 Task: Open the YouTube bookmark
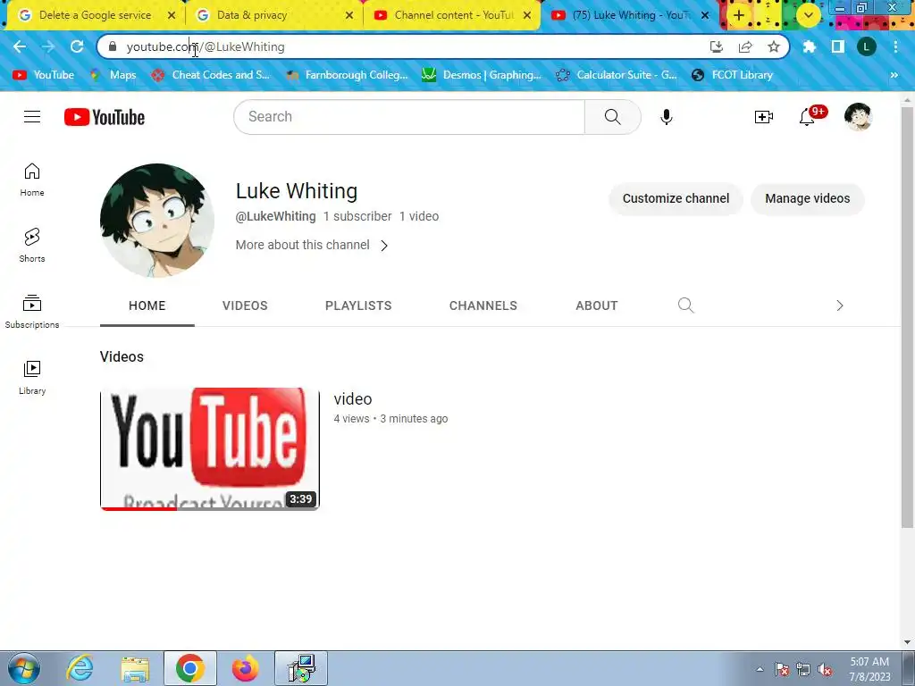click(45, 75)
